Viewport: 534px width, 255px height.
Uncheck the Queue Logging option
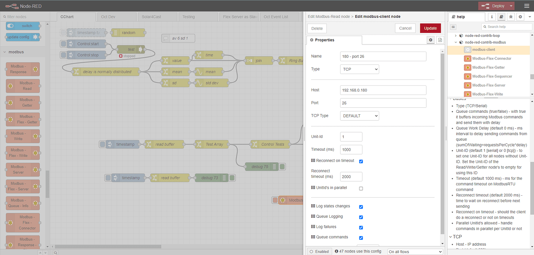pyautogui.click(x=361, y=217)
